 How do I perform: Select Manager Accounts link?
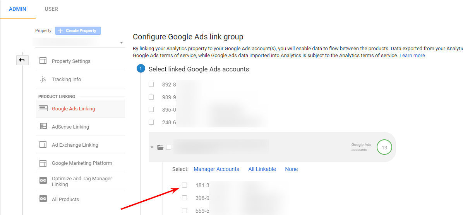[216, 169]
